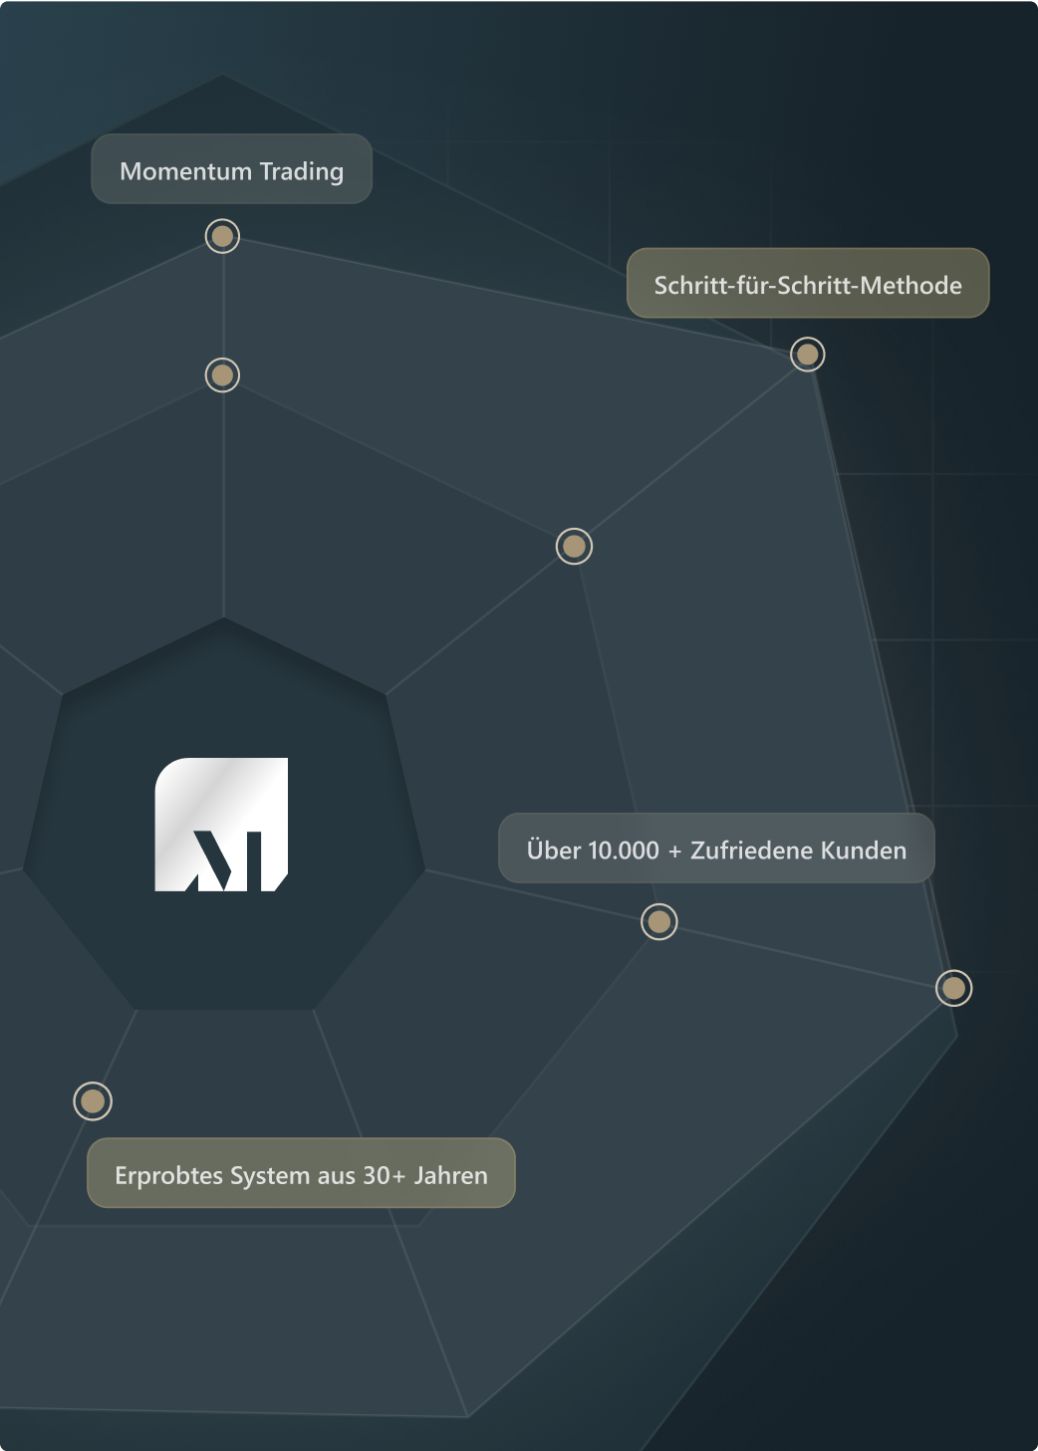Select the node above Erprobtes System label
Screen dimensions: 1038x1451
click(92, 1100)
